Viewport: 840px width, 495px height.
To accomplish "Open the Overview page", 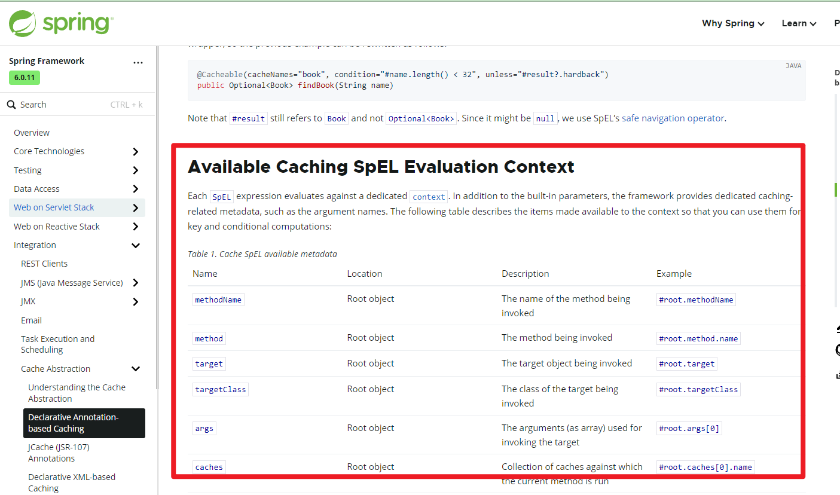I will click(31, 132).
